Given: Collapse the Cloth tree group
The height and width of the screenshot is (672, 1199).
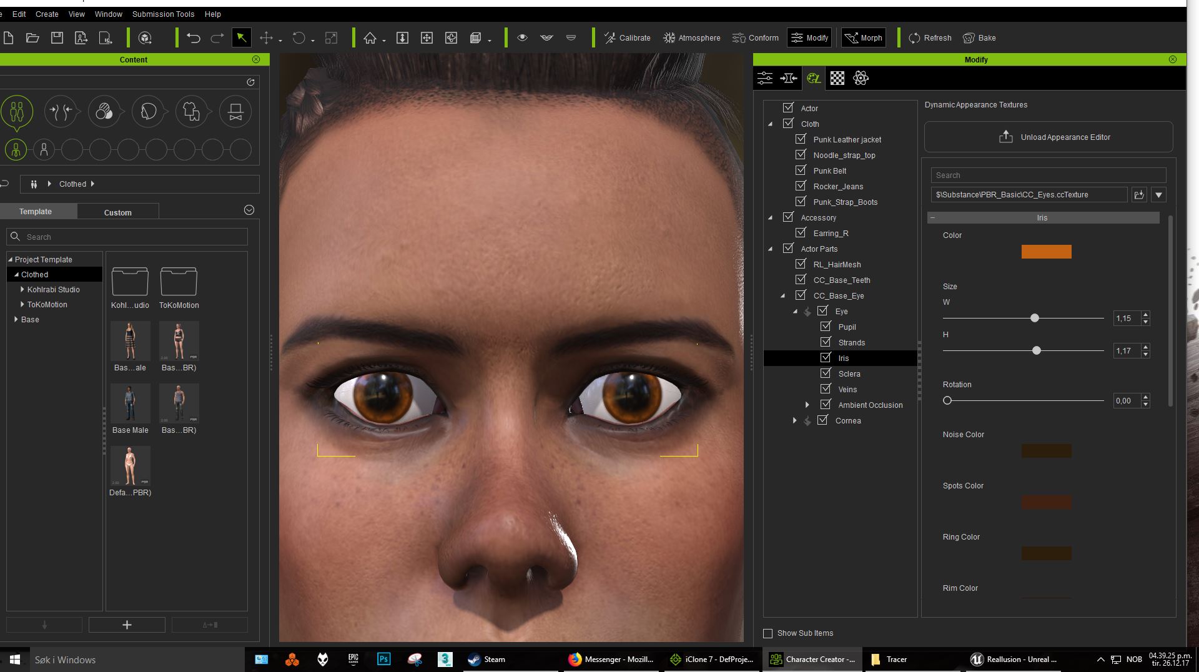Looking at the screenshot, I should pyautogui.click(x=771, y=124).
